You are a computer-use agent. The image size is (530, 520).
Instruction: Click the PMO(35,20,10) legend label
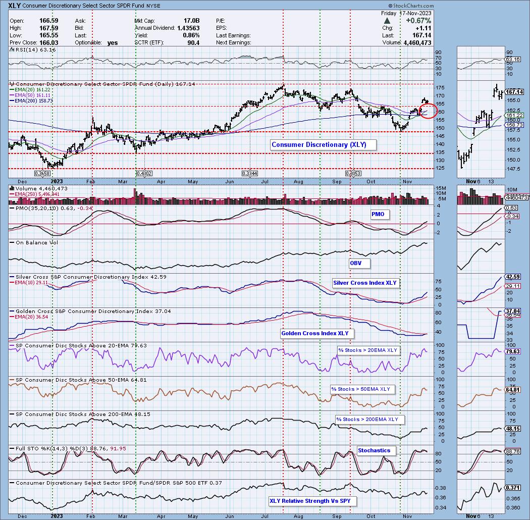(x=51, y=209)
